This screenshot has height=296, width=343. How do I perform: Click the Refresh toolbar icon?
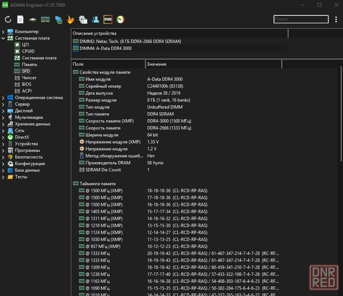[x=8, y=19]
